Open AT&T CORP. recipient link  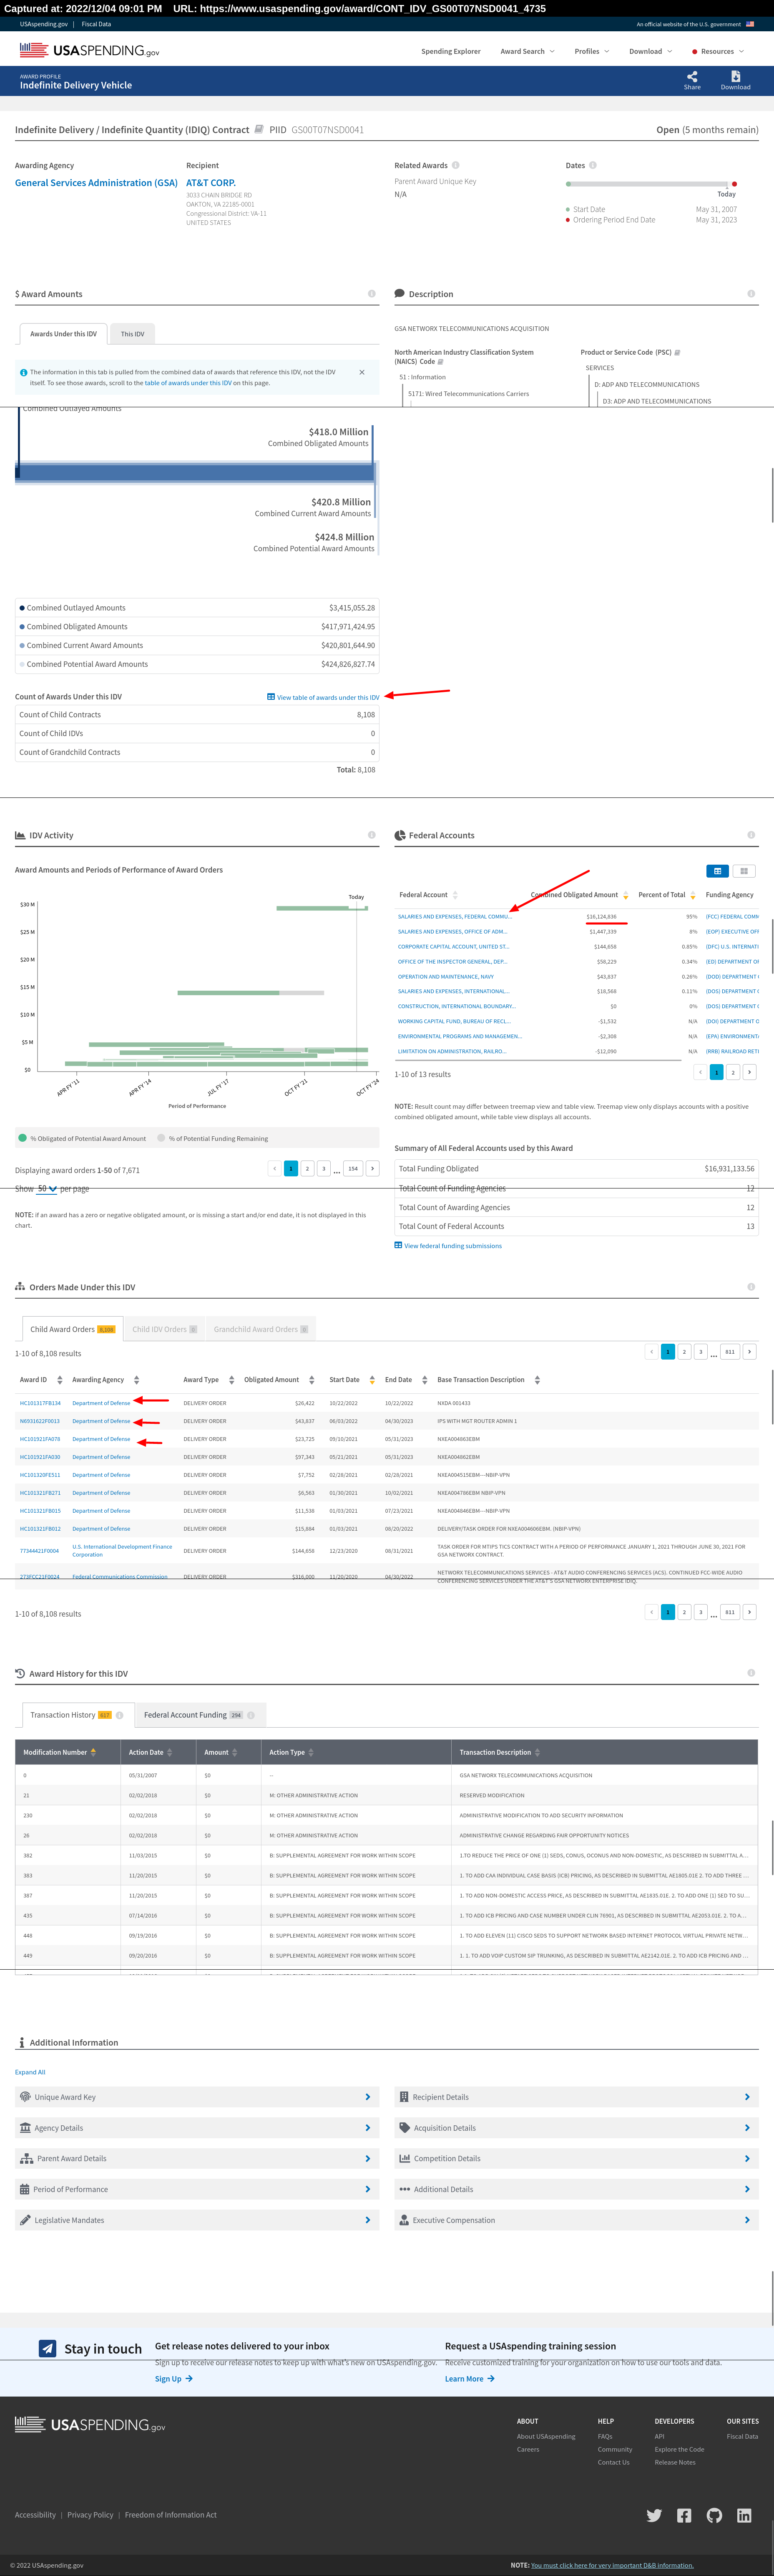click(211, 183)
